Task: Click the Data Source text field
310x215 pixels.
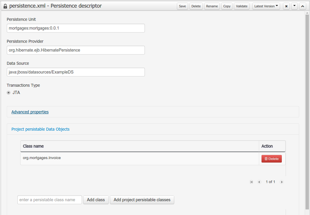Action: (76, 72)
